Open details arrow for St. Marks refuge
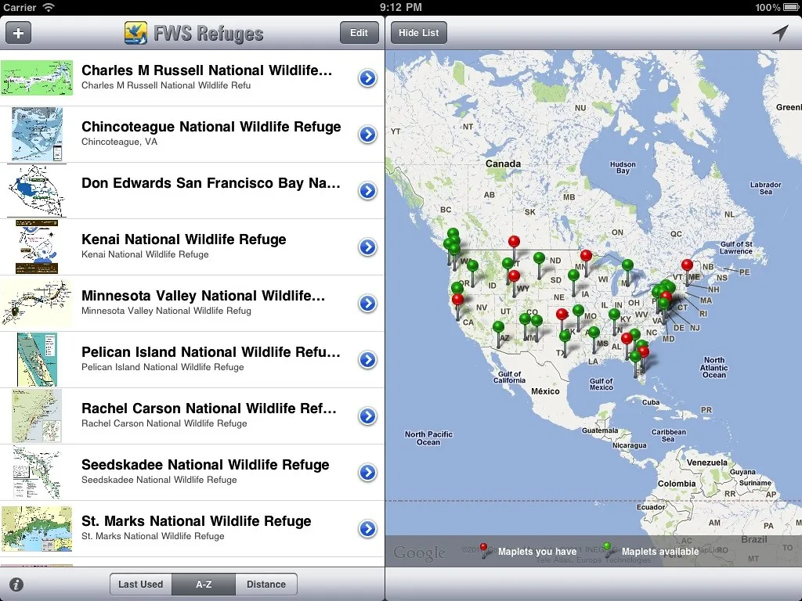 coord(367,528)
